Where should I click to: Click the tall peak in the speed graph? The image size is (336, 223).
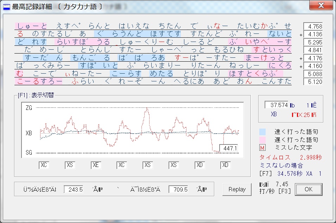(147, 110)
